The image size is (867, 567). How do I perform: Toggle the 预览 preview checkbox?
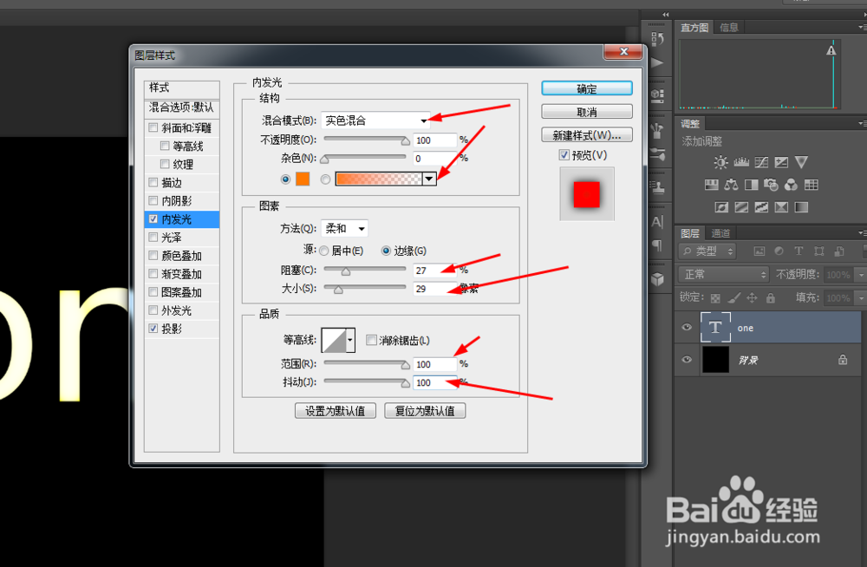(566, 154)
